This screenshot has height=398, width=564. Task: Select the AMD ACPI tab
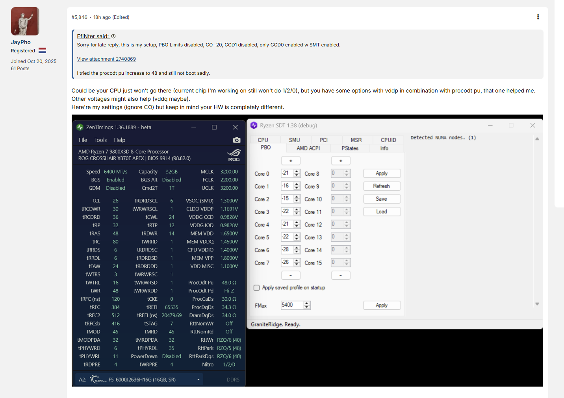point(308,148)
